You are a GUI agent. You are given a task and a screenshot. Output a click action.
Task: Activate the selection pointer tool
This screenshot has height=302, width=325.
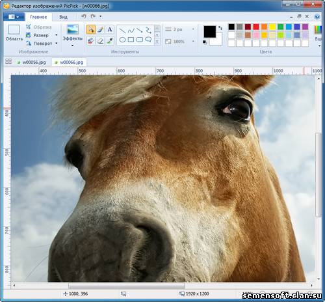coord(91,29)
